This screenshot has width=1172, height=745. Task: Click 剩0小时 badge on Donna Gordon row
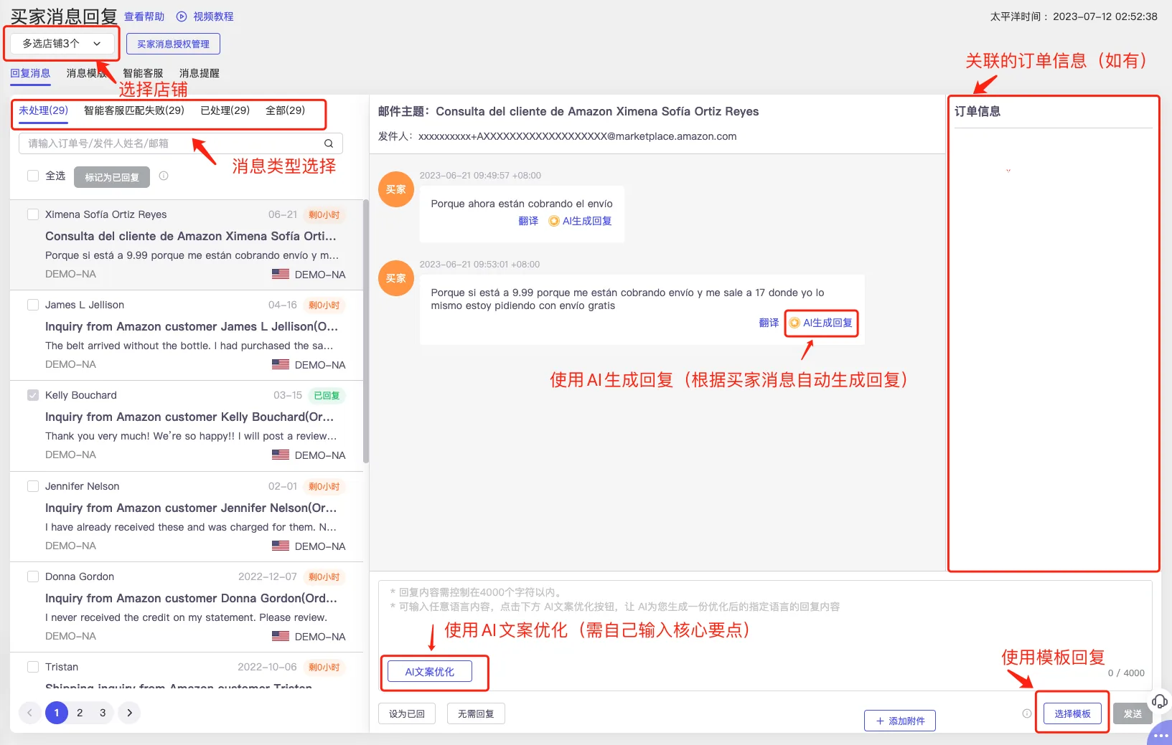[324, 576]
